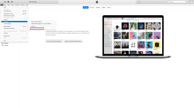194x108 pixels.
Task: Skip forward with the fast-forward button
Action: [12, 2]
